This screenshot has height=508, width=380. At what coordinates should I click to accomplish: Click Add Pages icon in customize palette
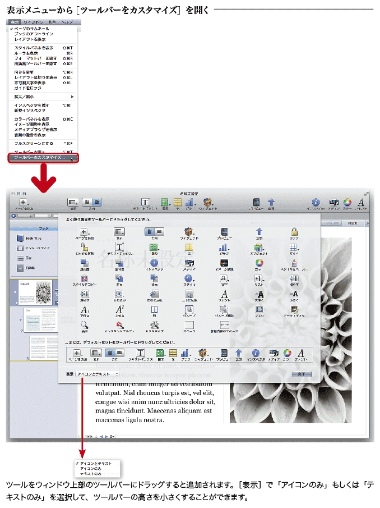84,232
